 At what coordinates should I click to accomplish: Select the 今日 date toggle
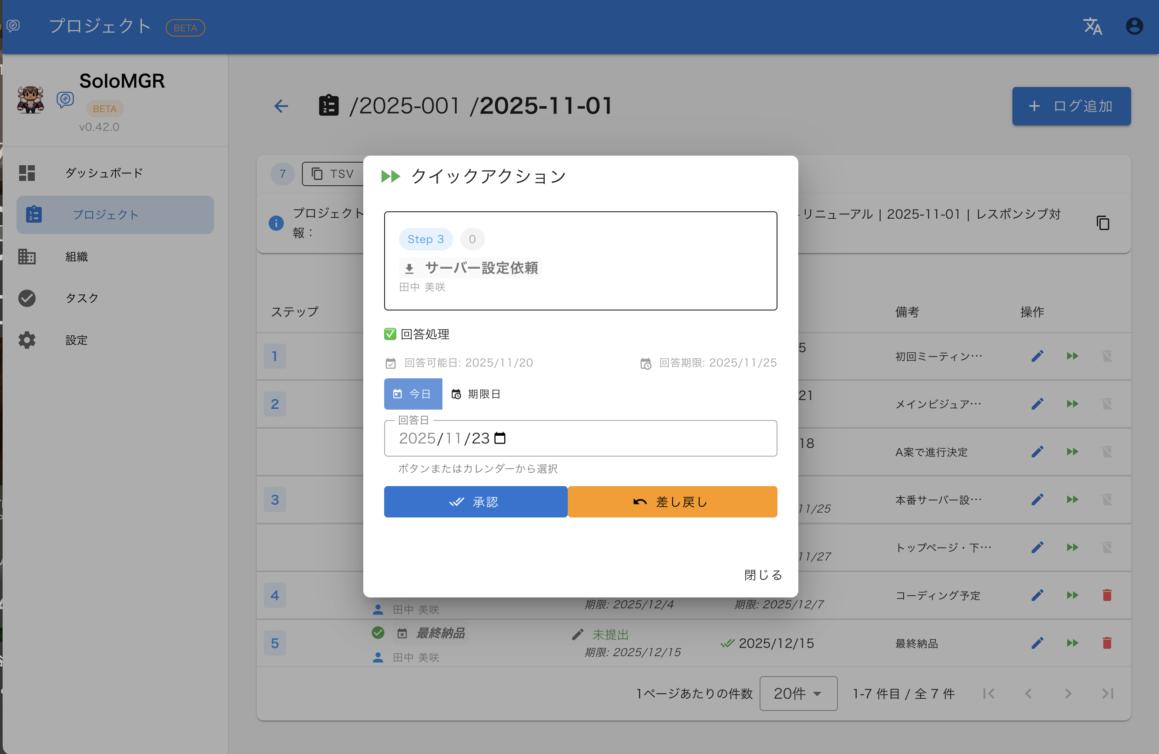coord(413,394)
